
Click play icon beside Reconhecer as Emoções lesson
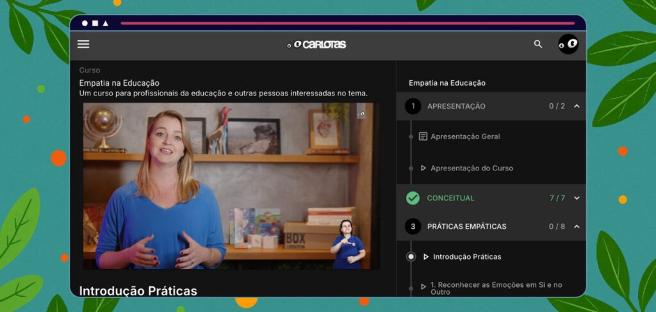pos(423,286)
